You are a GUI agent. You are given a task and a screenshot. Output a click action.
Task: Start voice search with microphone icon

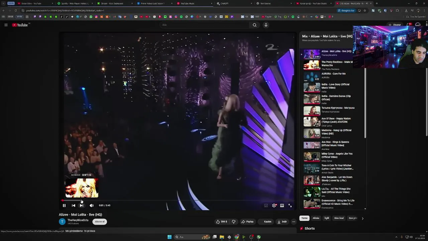pyautogui.click(x=266, y=25)
